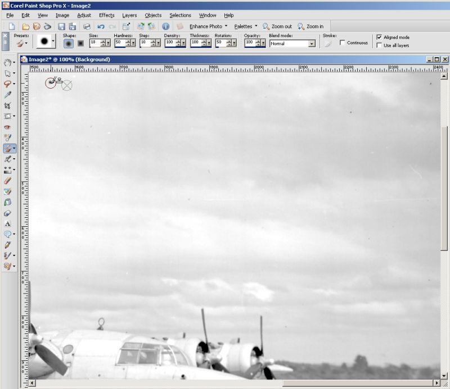Expand the Palettes dropdown
Viewport: 450px width, 389px height.
coord(246,26)
